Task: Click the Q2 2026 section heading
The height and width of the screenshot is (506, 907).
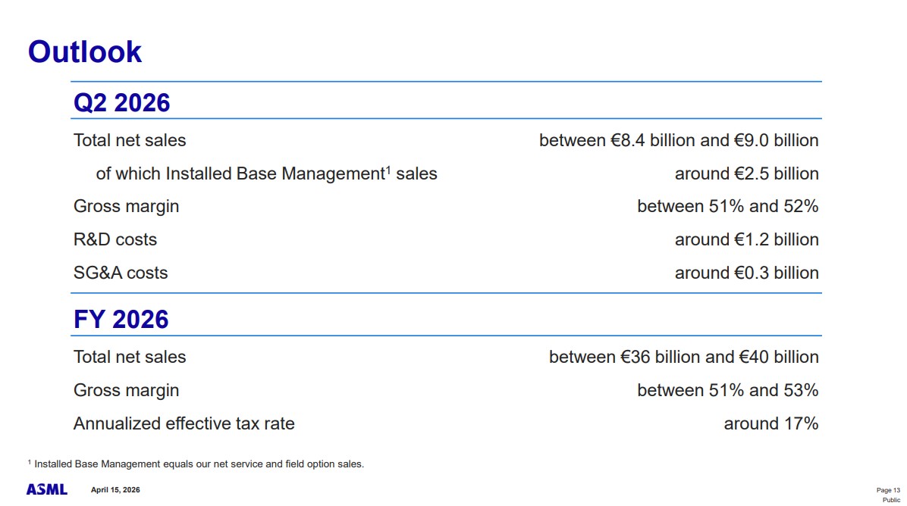Action: click(x=121, y=103)
